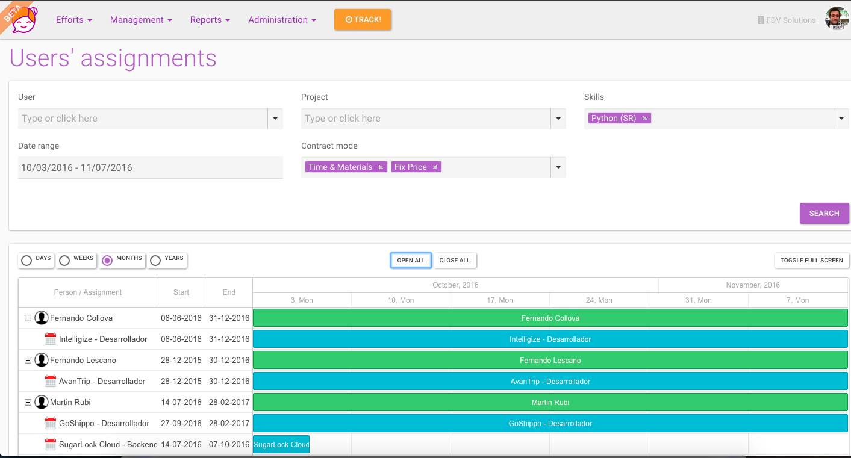This screenshot has height=458, width=851.
Task: Click the End column header
Action: (229, 292)
